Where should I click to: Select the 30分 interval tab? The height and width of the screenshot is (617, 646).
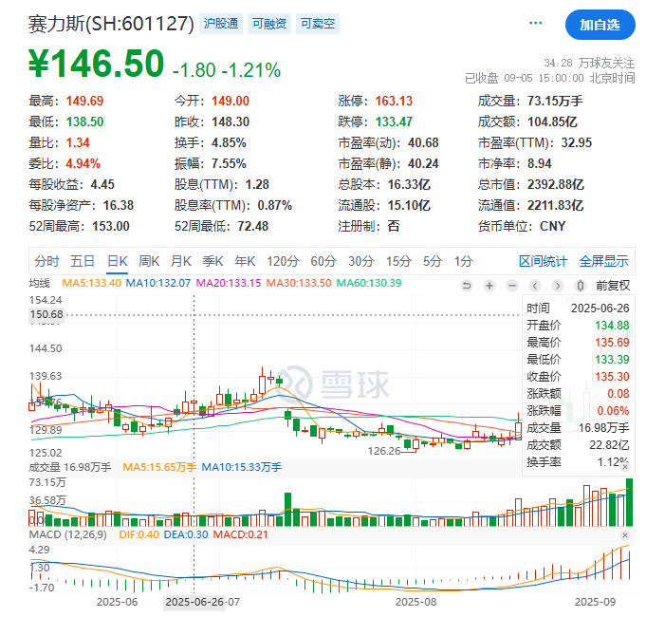pos(360,261)
